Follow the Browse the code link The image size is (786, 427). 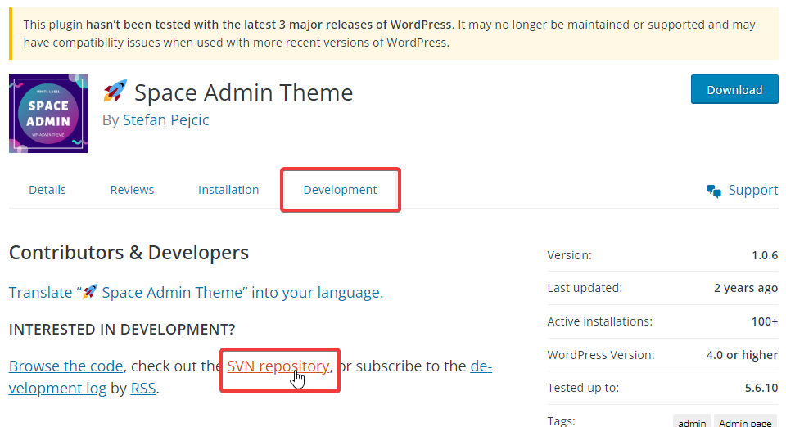tap(65, 366)
